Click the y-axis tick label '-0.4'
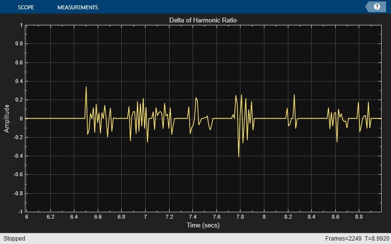Image resolution: width=391 pixels, height=244 pixels. pos(18,156)
